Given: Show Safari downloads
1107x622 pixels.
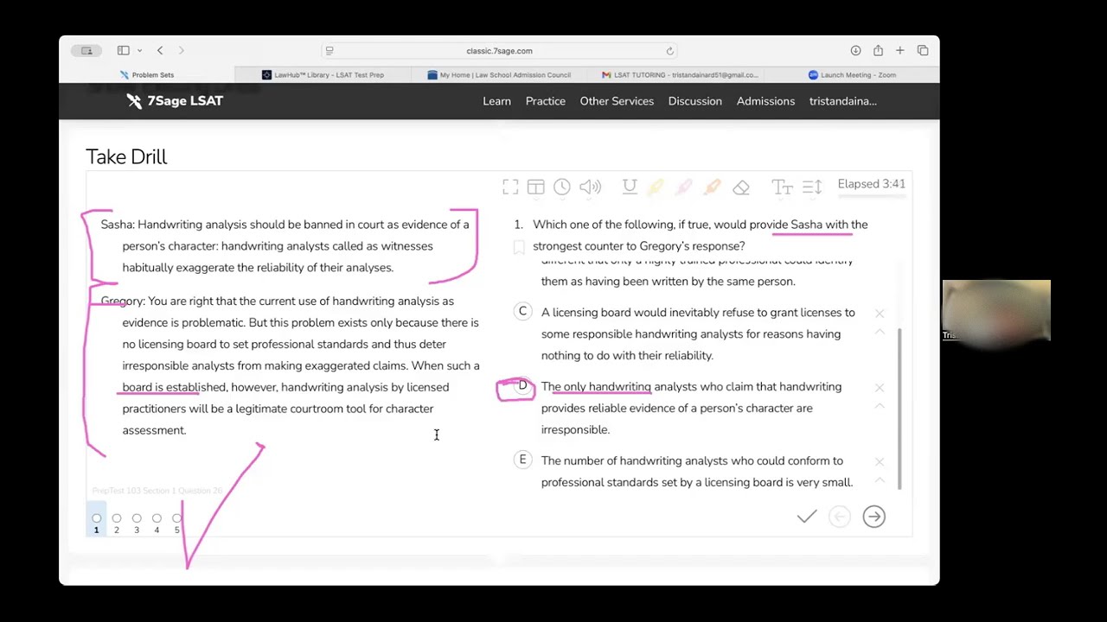Looking at the screenshot, I should (855, 51).
